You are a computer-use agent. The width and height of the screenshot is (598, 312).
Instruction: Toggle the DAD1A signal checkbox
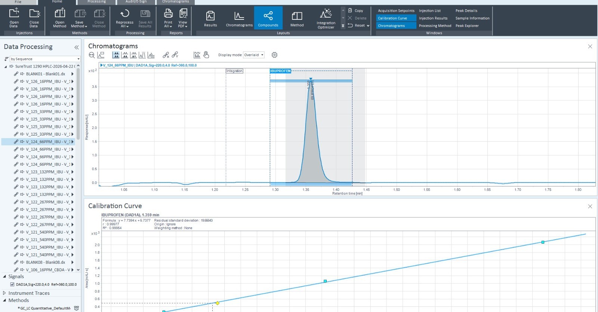click(x=12, y=284)
